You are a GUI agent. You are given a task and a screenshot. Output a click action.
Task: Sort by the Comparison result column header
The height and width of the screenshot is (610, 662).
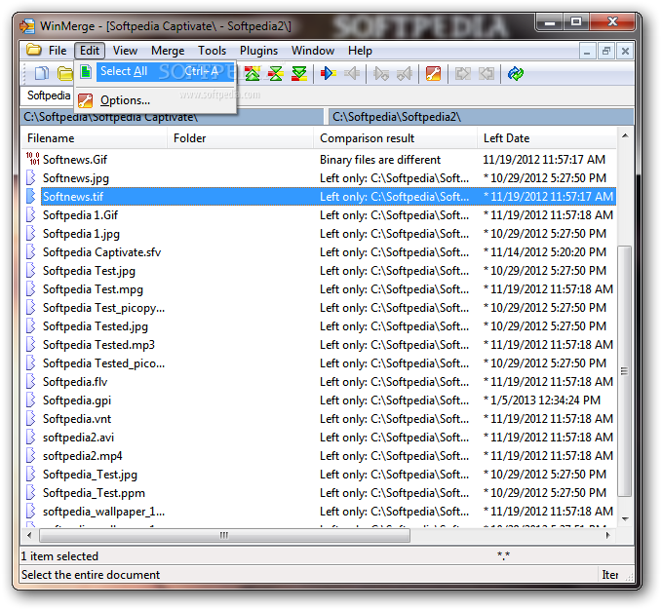click(x=395, y=138)
